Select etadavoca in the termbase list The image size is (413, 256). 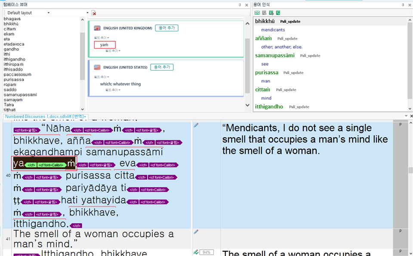click(14, 44)
